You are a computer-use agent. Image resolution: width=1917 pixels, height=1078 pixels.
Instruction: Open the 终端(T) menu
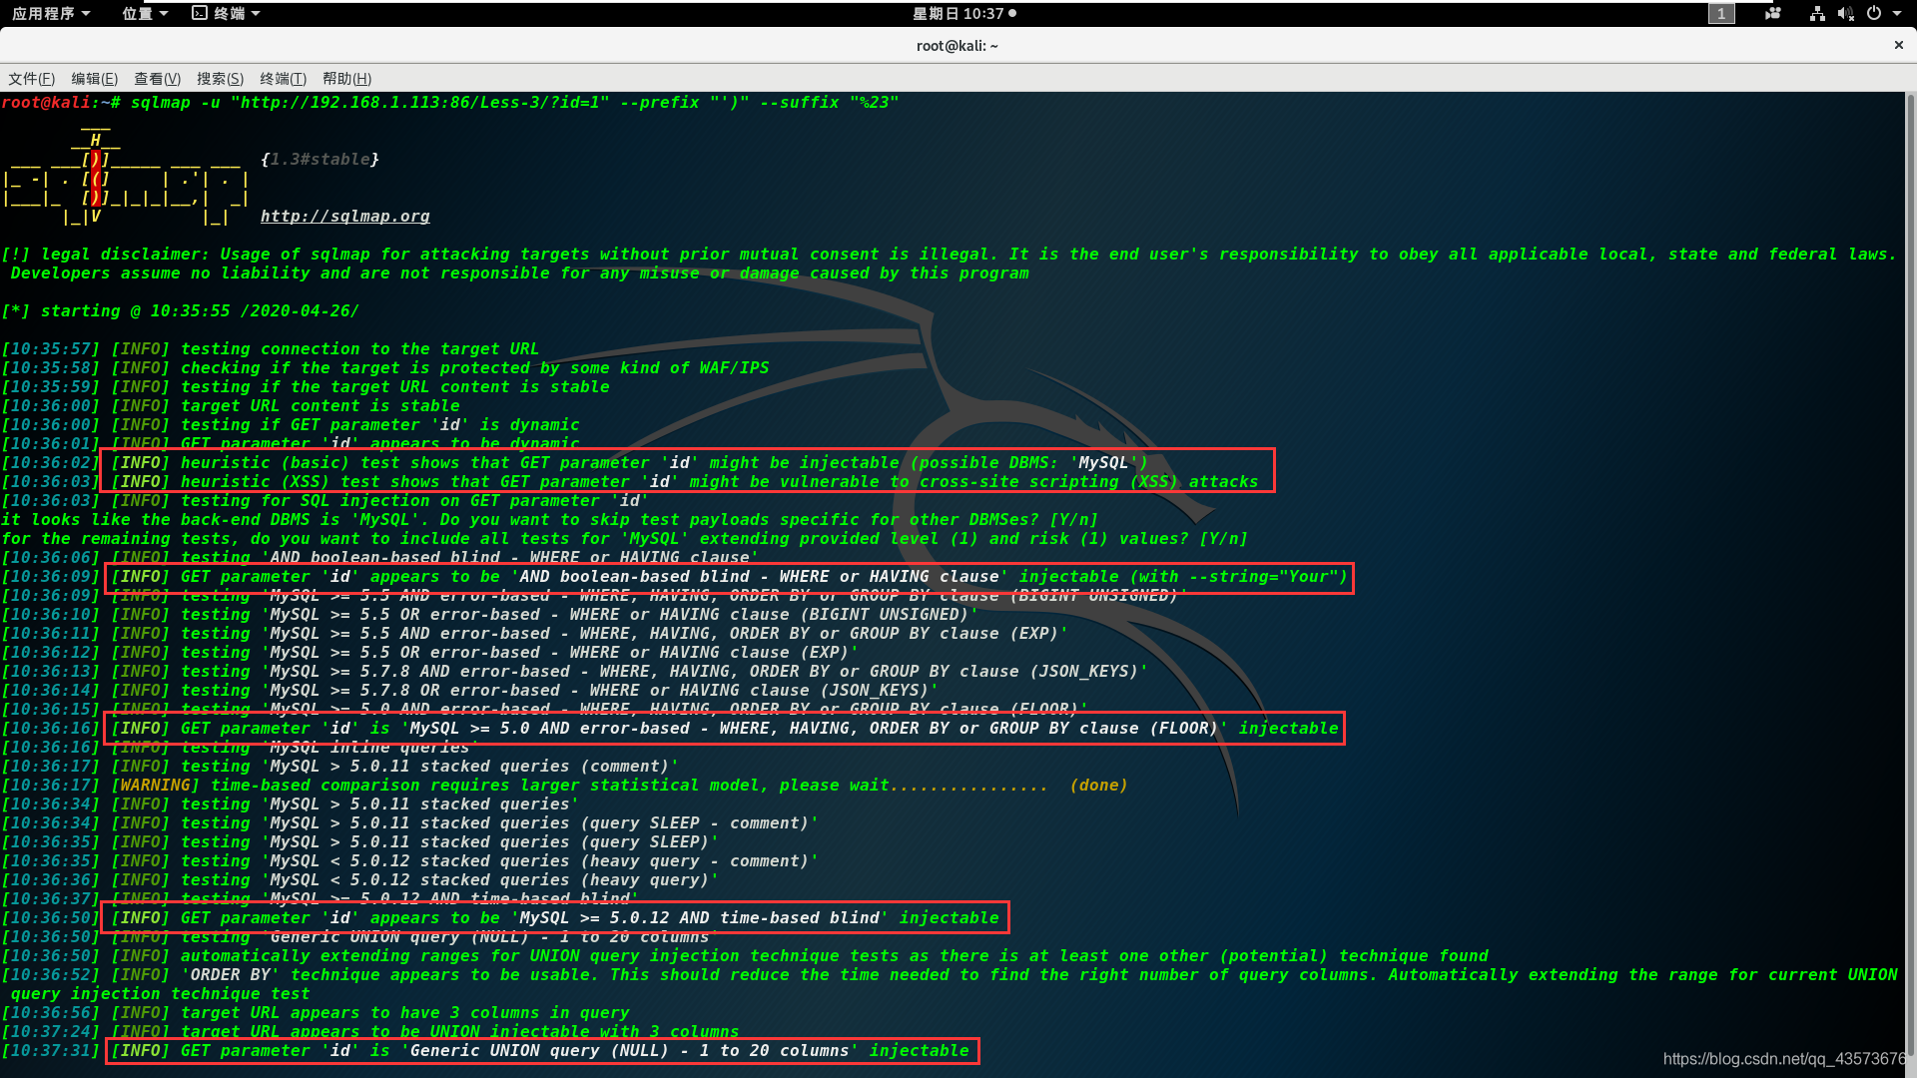[x=284, y=79]
